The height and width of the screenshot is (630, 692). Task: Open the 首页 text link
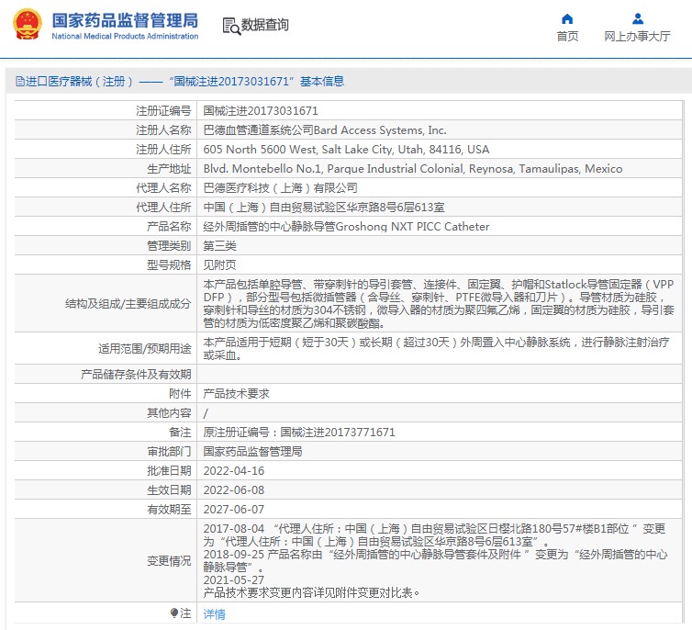tap(567, 37)
